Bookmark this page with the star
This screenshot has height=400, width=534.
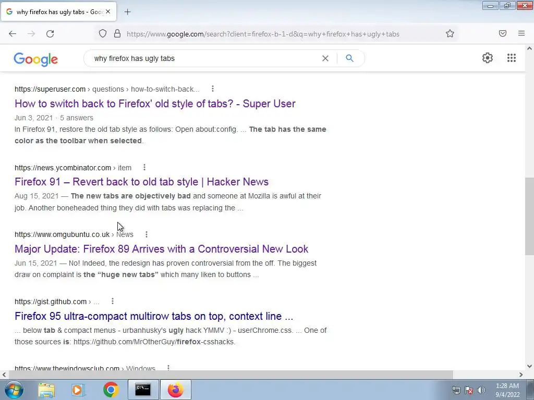click(450, 34)
